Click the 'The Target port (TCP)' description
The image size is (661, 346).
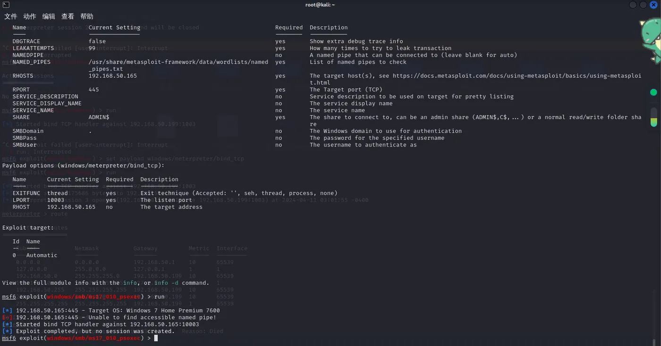pos(346,90)
